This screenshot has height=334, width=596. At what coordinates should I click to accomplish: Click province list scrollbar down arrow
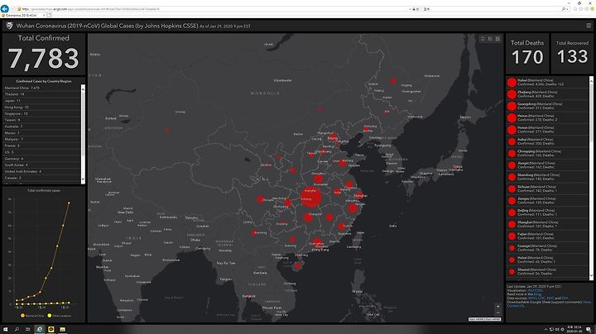point(591,276)
